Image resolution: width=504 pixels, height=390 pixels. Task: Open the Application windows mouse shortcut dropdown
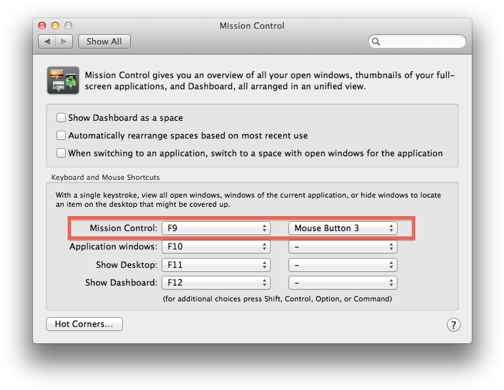tap(343, 247)
